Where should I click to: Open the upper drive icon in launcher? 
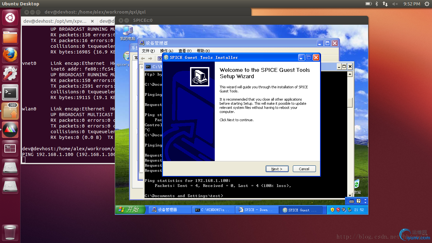[x=10, y=167]
